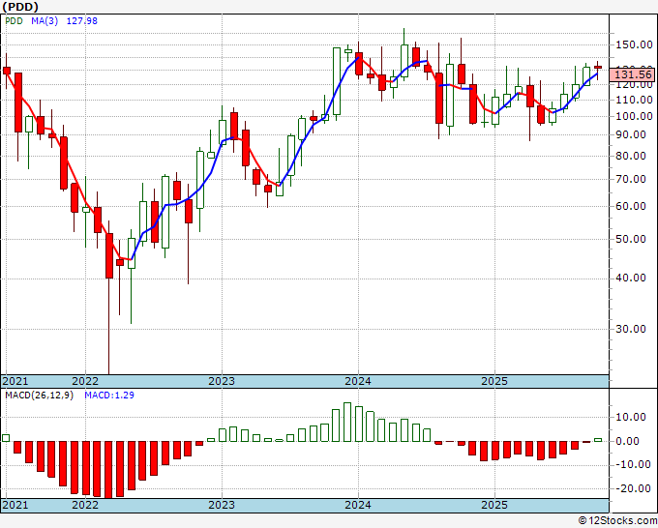The width and height of the screenshot is (658, 528).
Task: Click the 10.00 MACD axis label
Action: coord(631,417)
